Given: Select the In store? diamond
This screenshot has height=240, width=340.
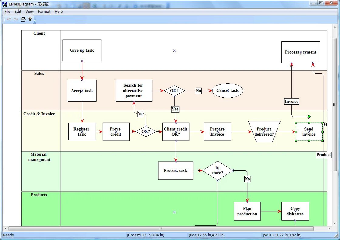Looking at the screenshot, I should coord(217,171).
